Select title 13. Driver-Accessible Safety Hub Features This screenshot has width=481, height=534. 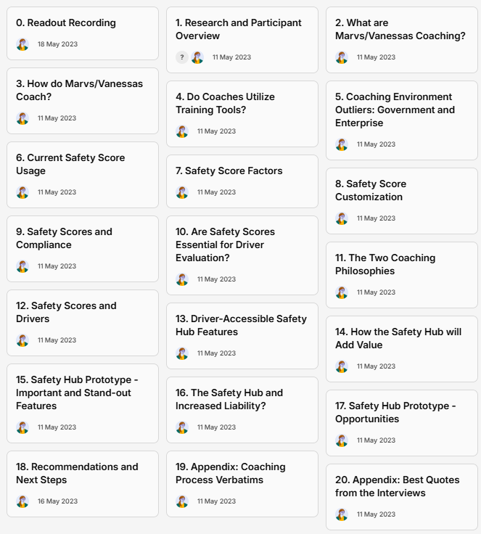click(241, 325)
